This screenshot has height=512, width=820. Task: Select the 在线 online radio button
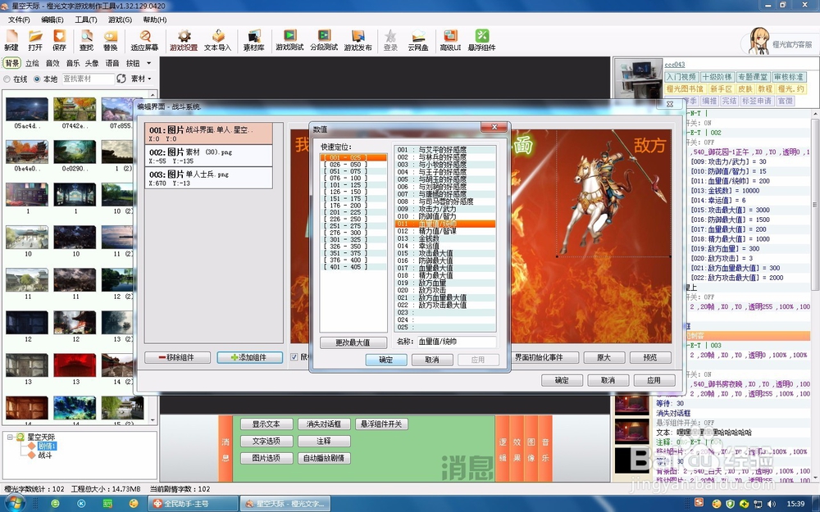(x=7, y=79)
